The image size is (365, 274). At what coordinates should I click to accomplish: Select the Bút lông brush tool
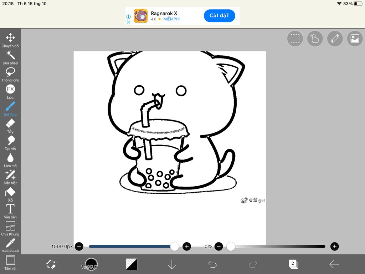tap(10, 109)
